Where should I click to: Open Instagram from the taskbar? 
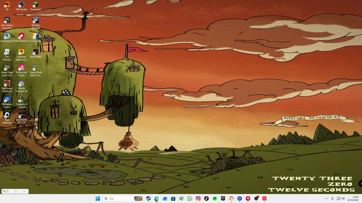coord(198,198)
